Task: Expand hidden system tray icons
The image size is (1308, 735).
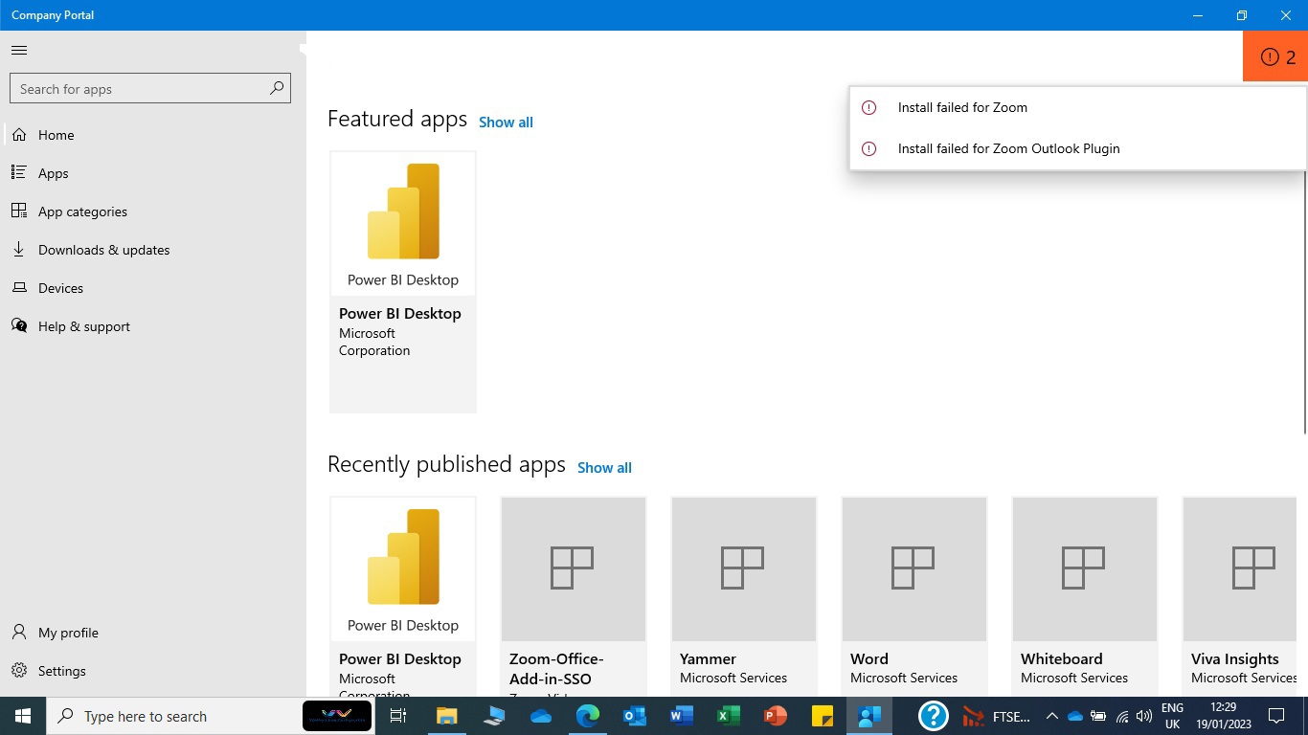Action: [x=1051, y=716]
